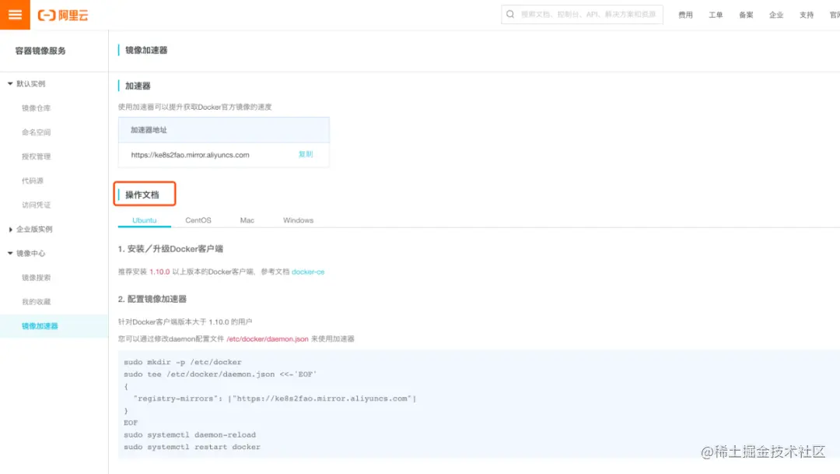The width and height of the screenshot is (840, 474).
Task: Switch to the Windows tab
Action: [298, 220]
